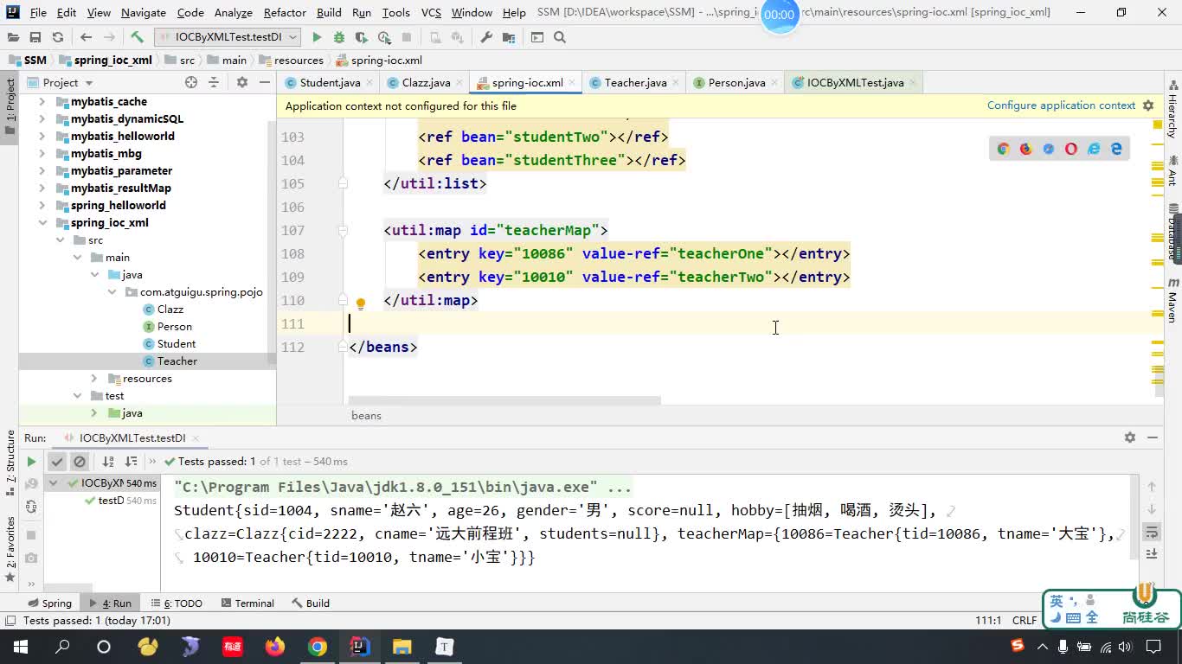Toggle the Hierarchy side tool window
The image size is (1182, 664).
(1173, 109)
